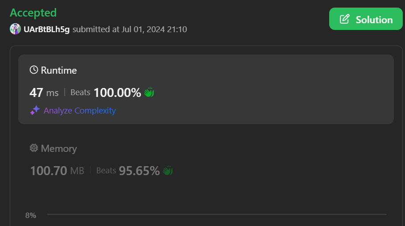Click the clock icon next to Runtime
Viewport: 405px width, 226px height.
34,70
